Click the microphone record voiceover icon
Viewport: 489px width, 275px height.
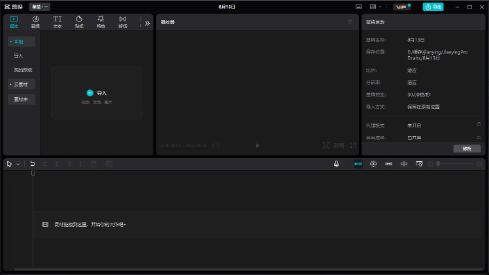tap(336, 164)
